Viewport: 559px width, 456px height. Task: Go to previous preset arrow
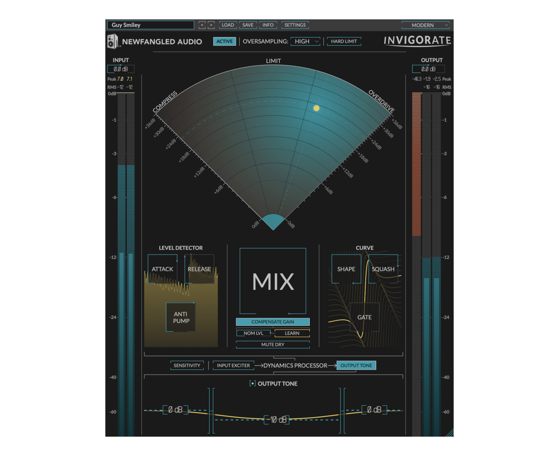[202, 25]
